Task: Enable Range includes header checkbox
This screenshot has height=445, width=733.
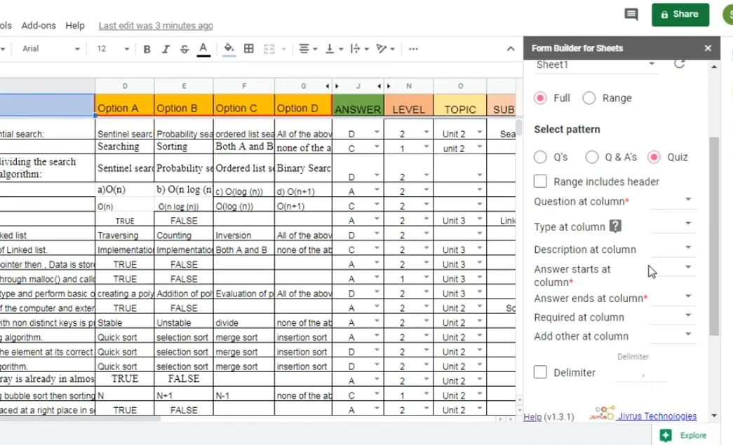Action: point(540,182)
